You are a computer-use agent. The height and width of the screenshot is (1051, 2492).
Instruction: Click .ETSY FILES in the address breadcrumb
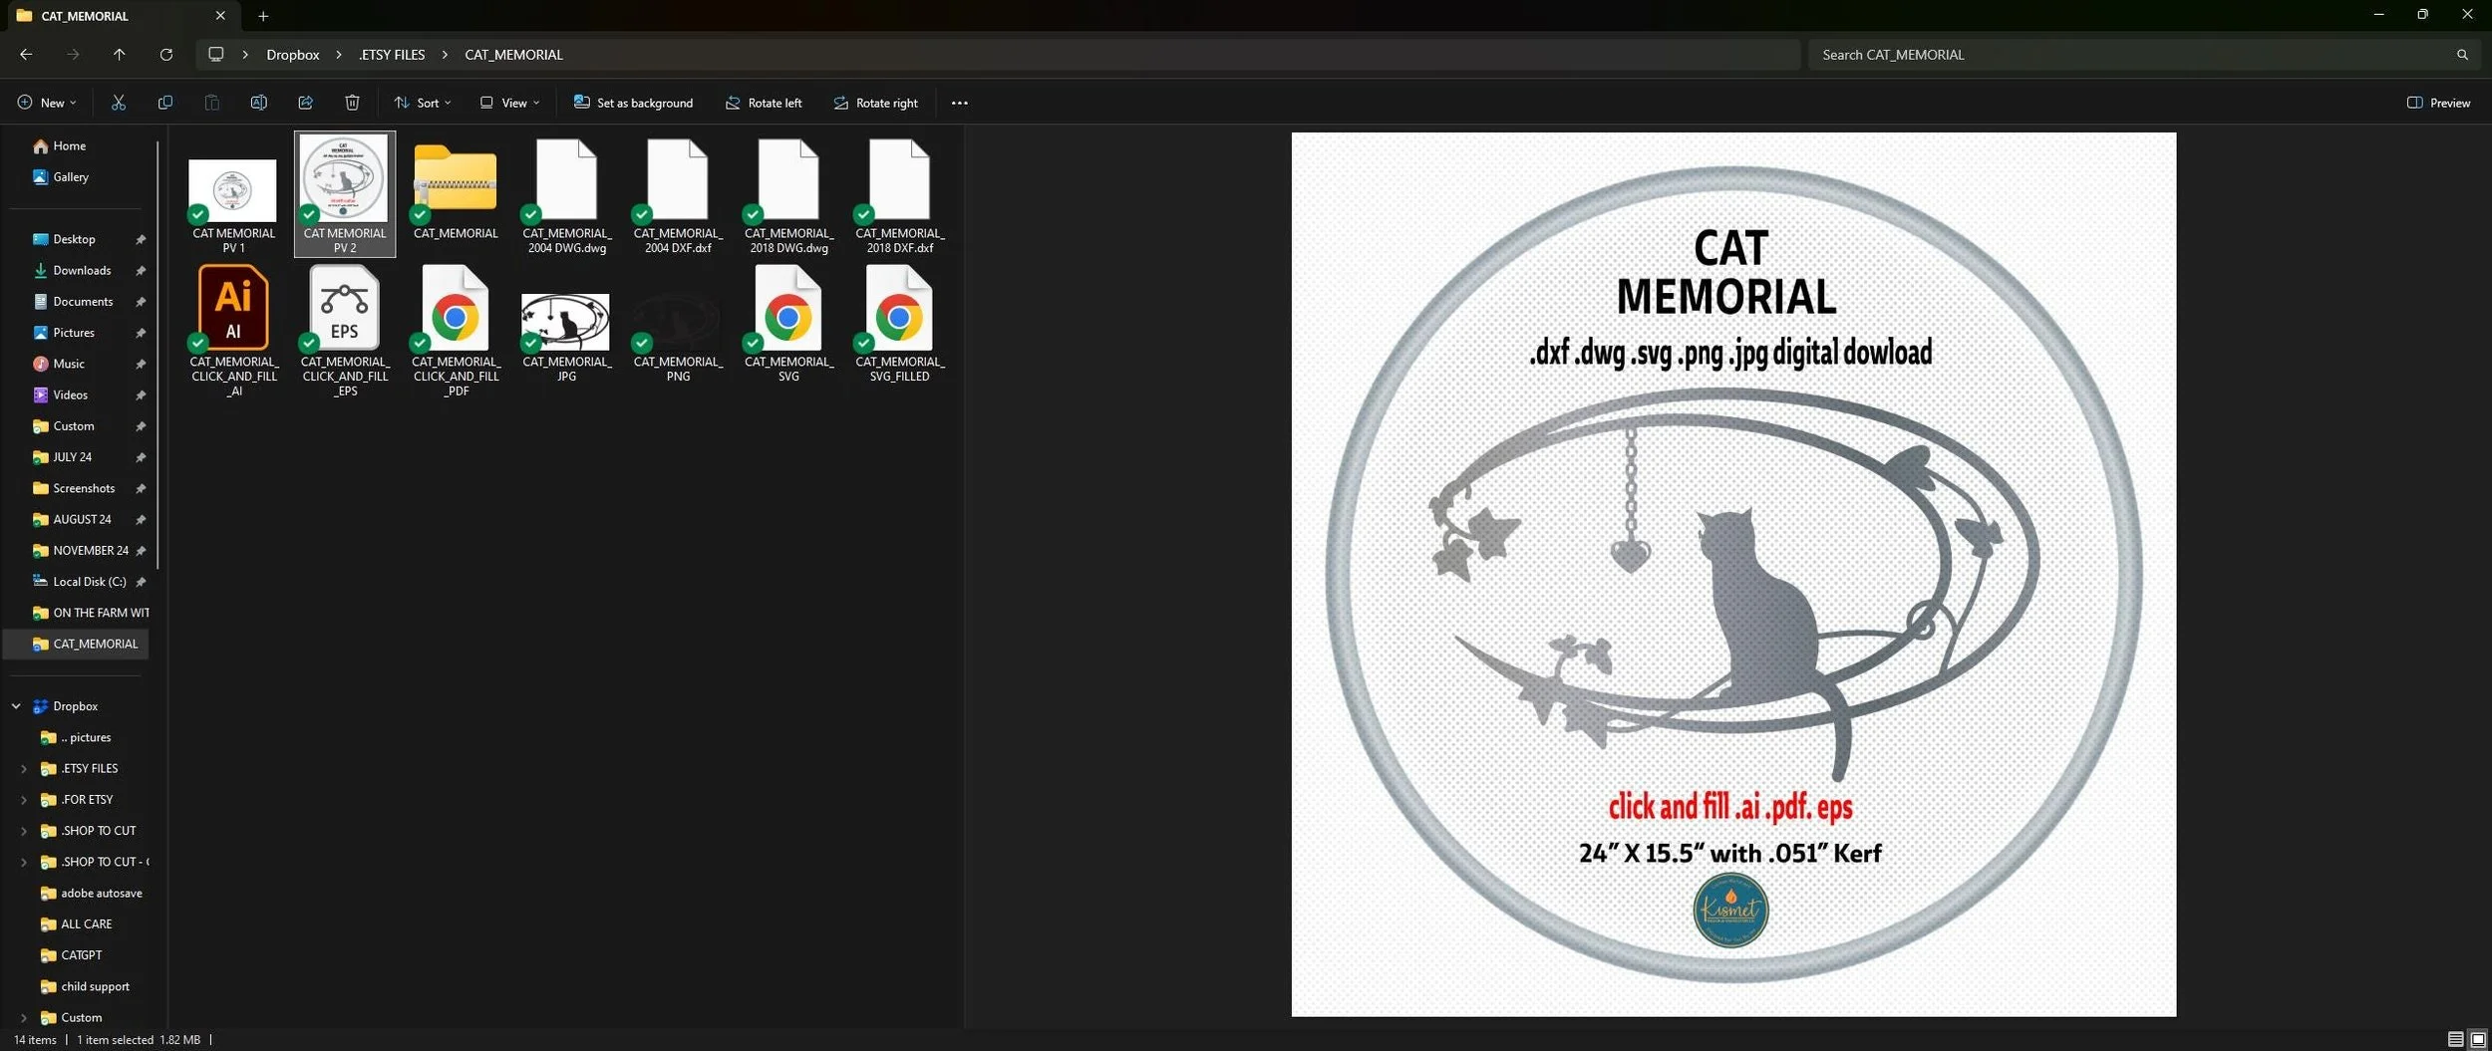392,55
